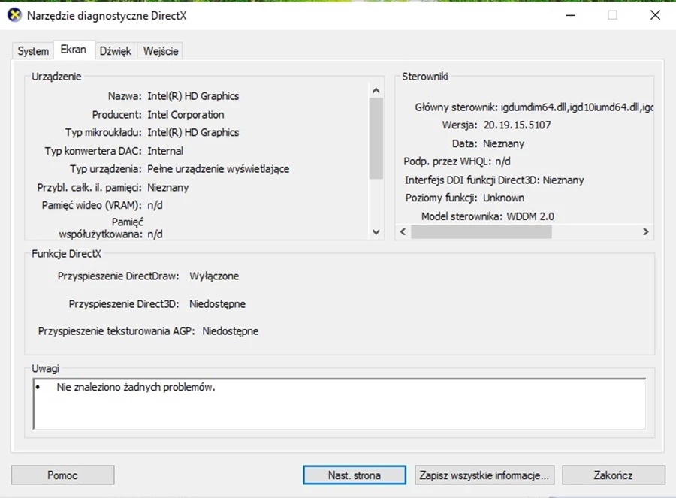Click the Pomoc button
The width and height of the screenshot is (676, 498).
62,475
